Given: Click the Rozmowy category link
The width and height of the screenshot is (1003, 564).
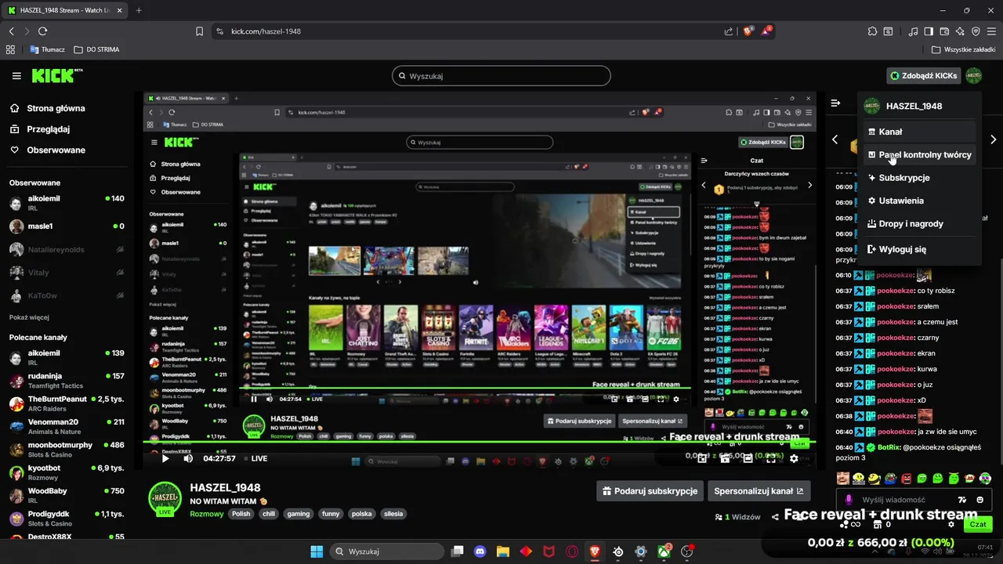Looking at the screenshot, I should tap(207, 514).
